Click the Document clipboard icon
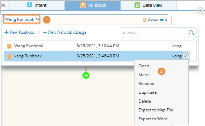 coord(144,20)
